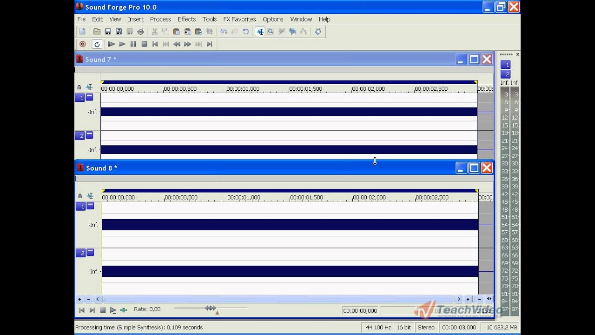The image size is (595, 335).
Task: Select the Pencil tool
Action: click(x=282, y=32)
